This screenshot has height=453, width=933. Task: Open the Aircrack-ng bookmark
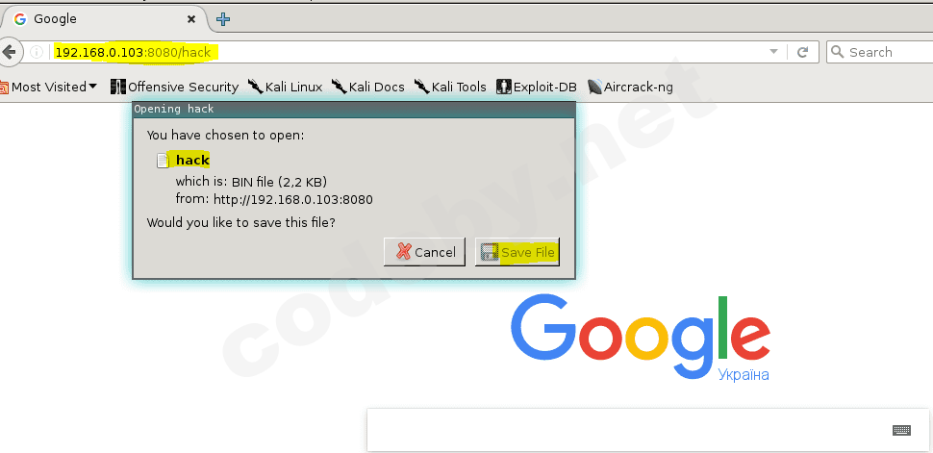[x=630, y=87]
